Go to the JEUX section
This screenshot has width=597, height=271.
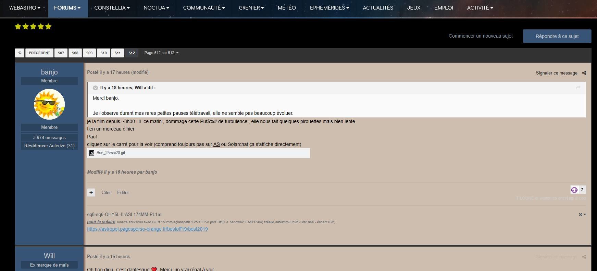tap(414, 8)
